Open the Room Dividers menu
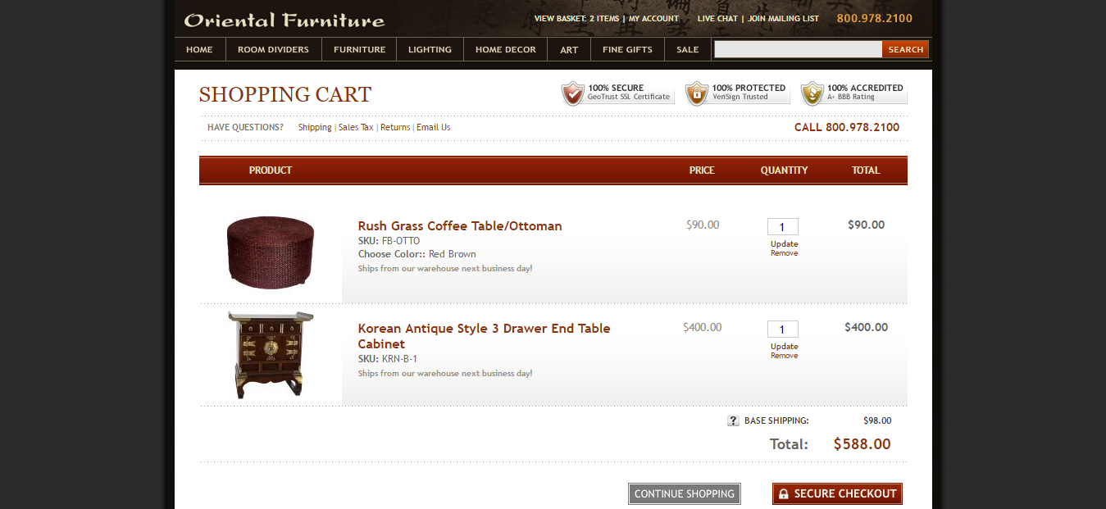 tap(273, 49)
